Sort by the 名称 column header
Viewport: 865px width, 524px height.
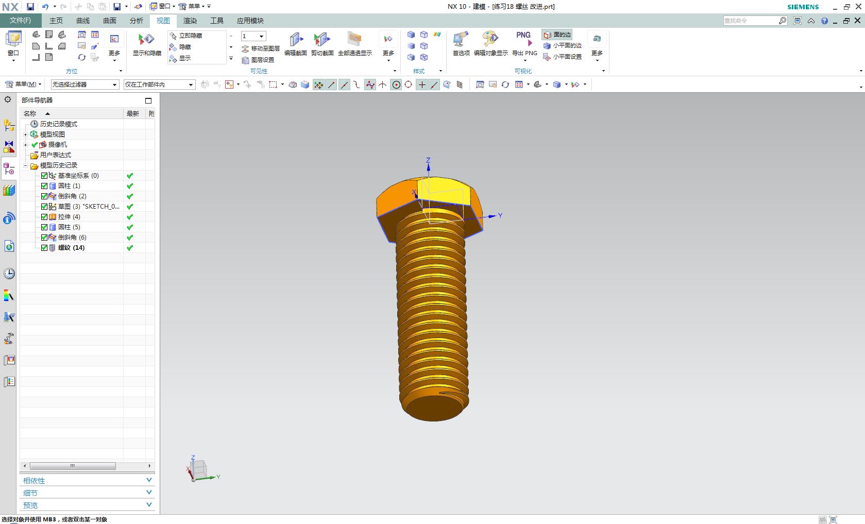tap(72, 113)
